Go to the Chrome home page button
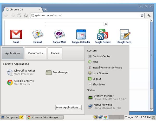This screenshot has height=121, width=156. [26, 15]
